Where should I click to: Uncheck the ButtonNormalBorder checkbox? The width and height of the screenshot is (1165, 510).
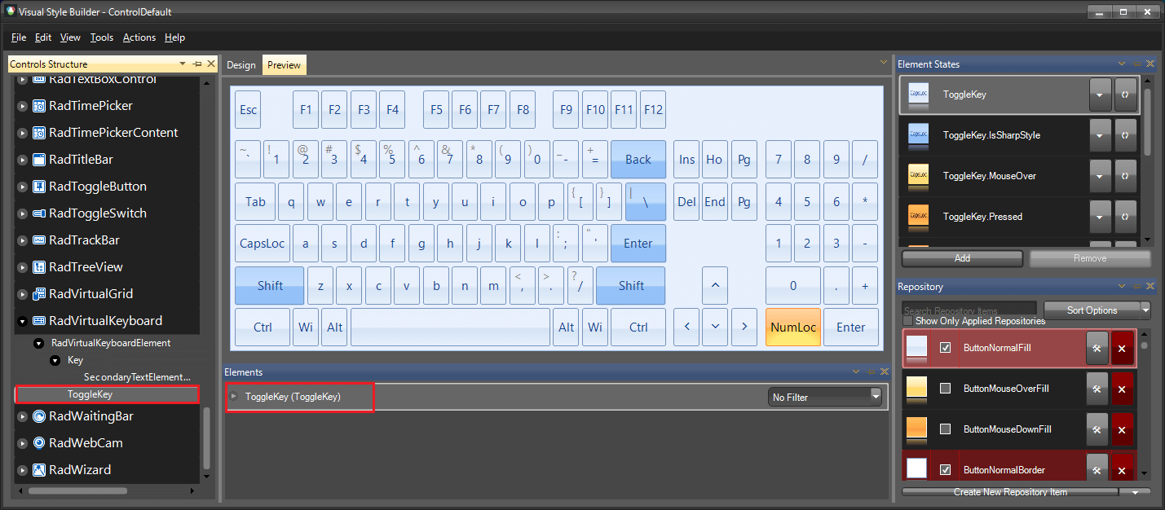(x=945, y=469)
